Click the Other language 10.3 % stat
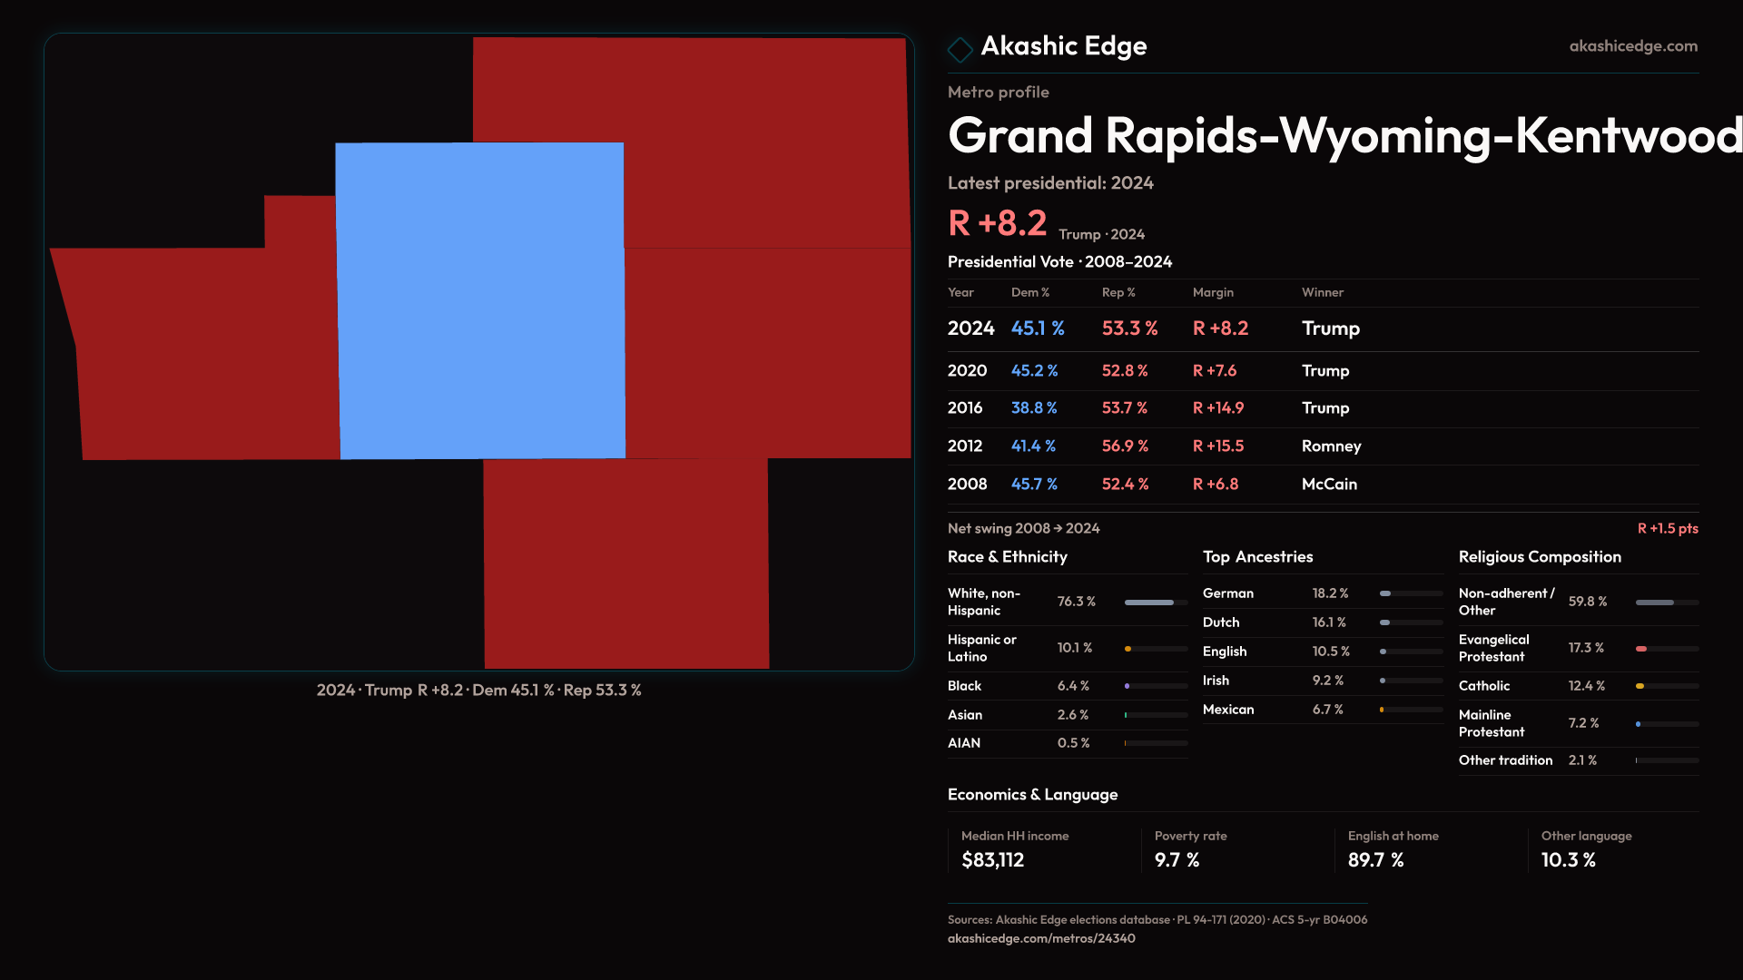Screen dimensions: 1743x980 (1568, 860)
